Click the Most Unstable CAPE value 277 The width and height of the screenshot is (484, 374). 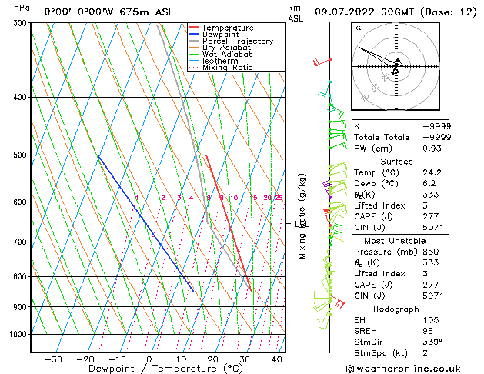click(x=431, y=285)
